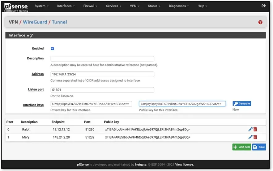Delete the Mary peer with the trash icon
Screen dimensions: 273x171
[255, 137]
